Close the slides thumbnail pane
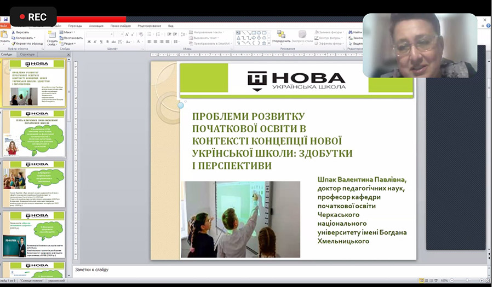Image resolution: width=493 pixels, height=287 pixels. tap(68, 55)
